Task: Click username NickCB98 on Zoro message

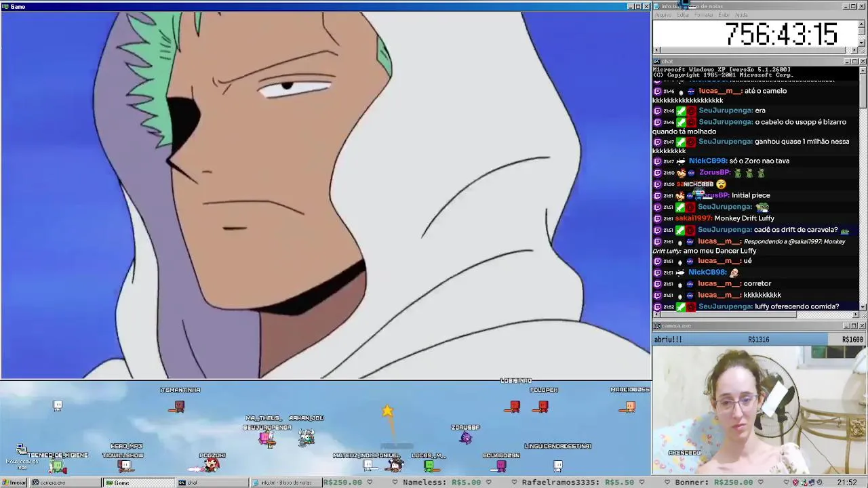Action: (x=707, y=161)
